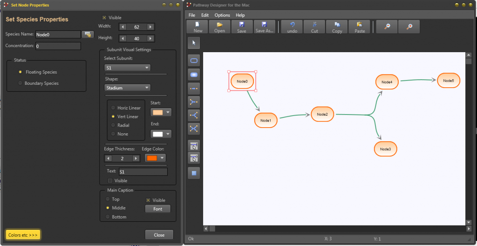Uncheck the node Visible checkbox above Width
The height and width of the screenshot is (246, 477).
pos(105,18)
